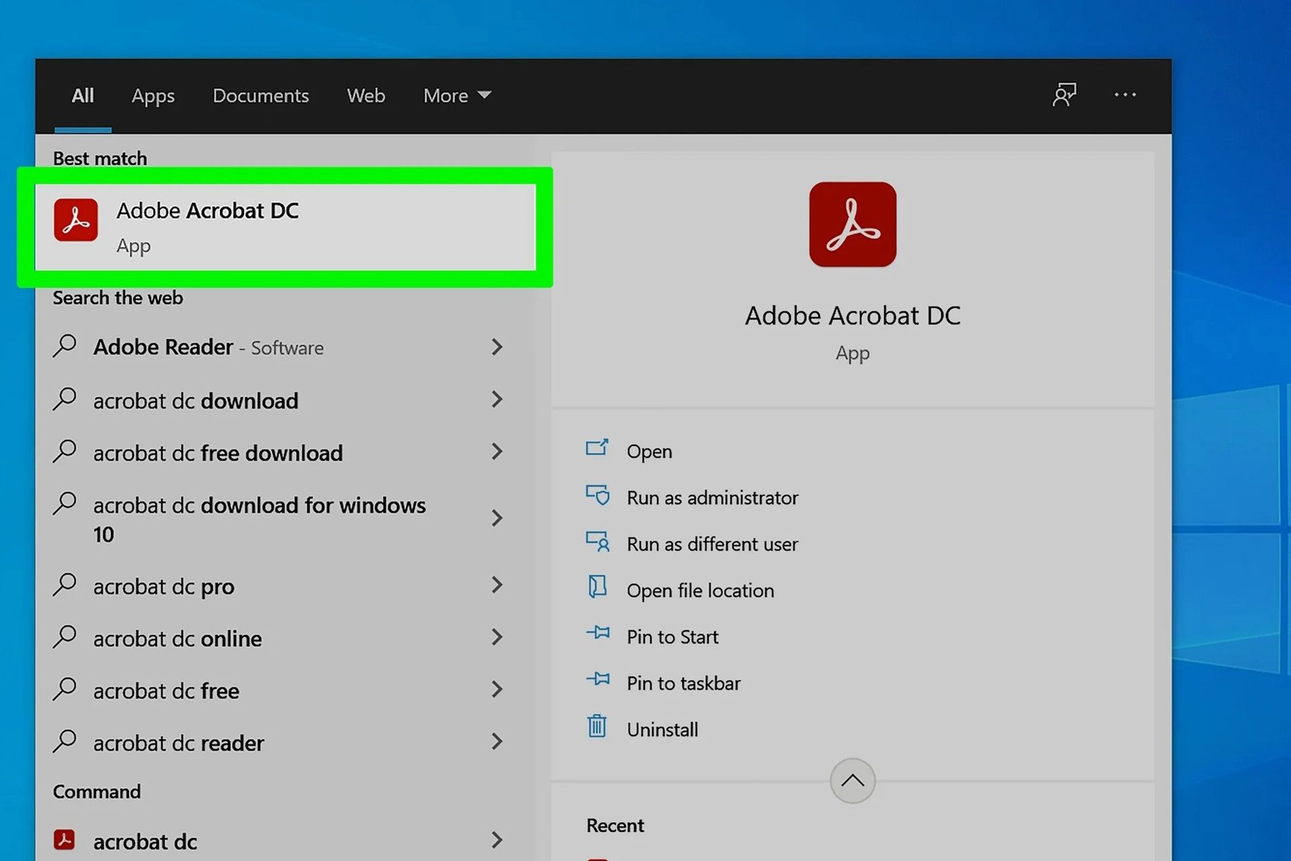Screen dimensions: 1291x861
Task: Click search icon beside acrobat dc free download
Action: tap(65, 451)
